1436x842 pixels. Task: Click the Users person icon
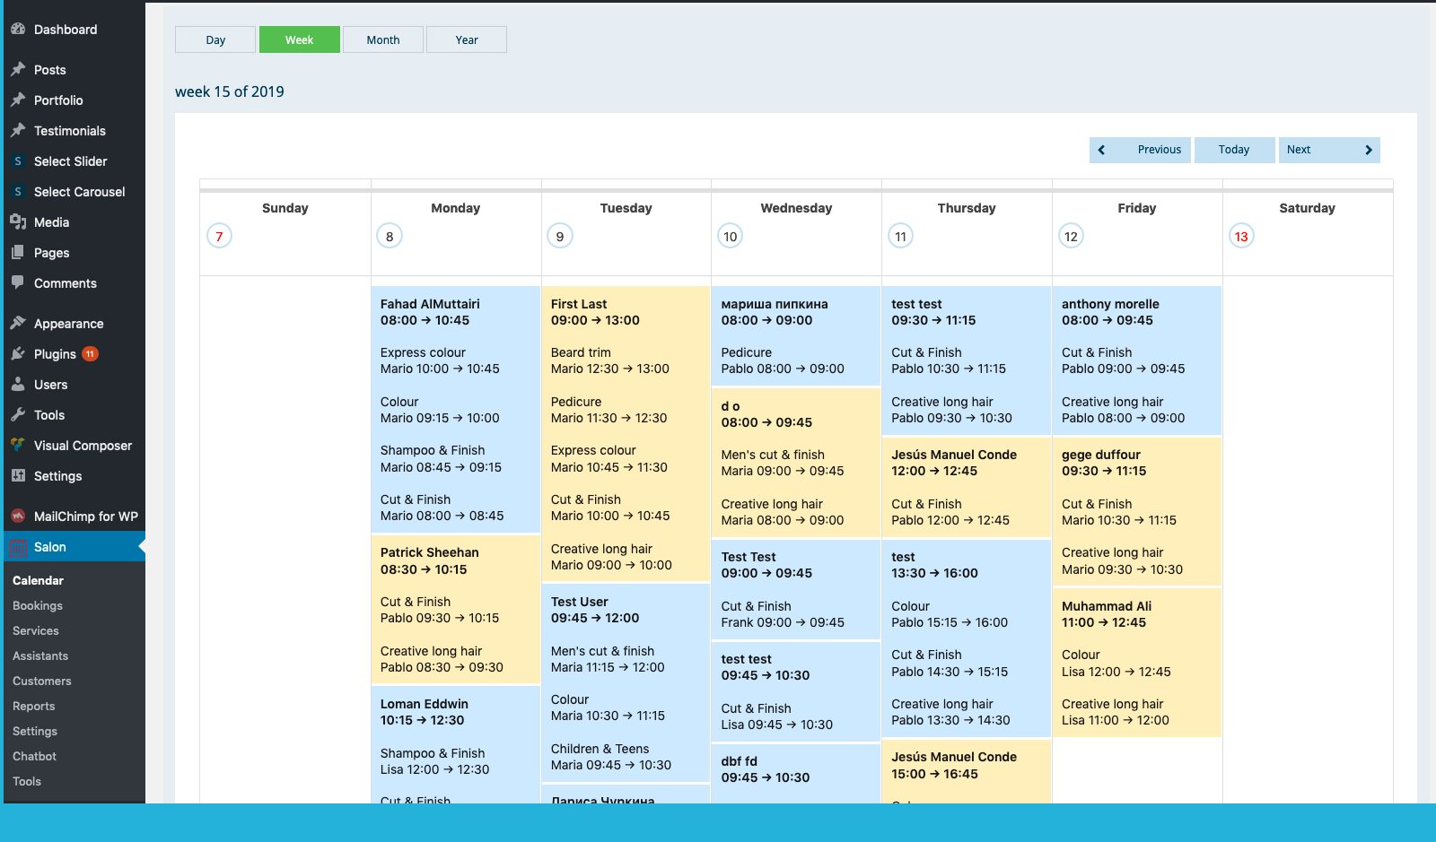[x=18, y=385]
